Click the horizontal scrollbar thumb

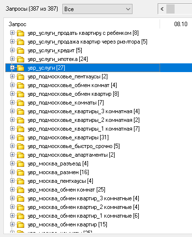pyautogui.click(x=170, y=9)
